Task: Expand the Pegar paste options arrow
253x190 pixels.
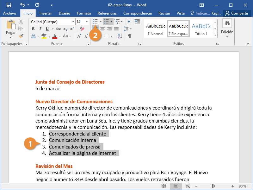Action: click(11, 37)
